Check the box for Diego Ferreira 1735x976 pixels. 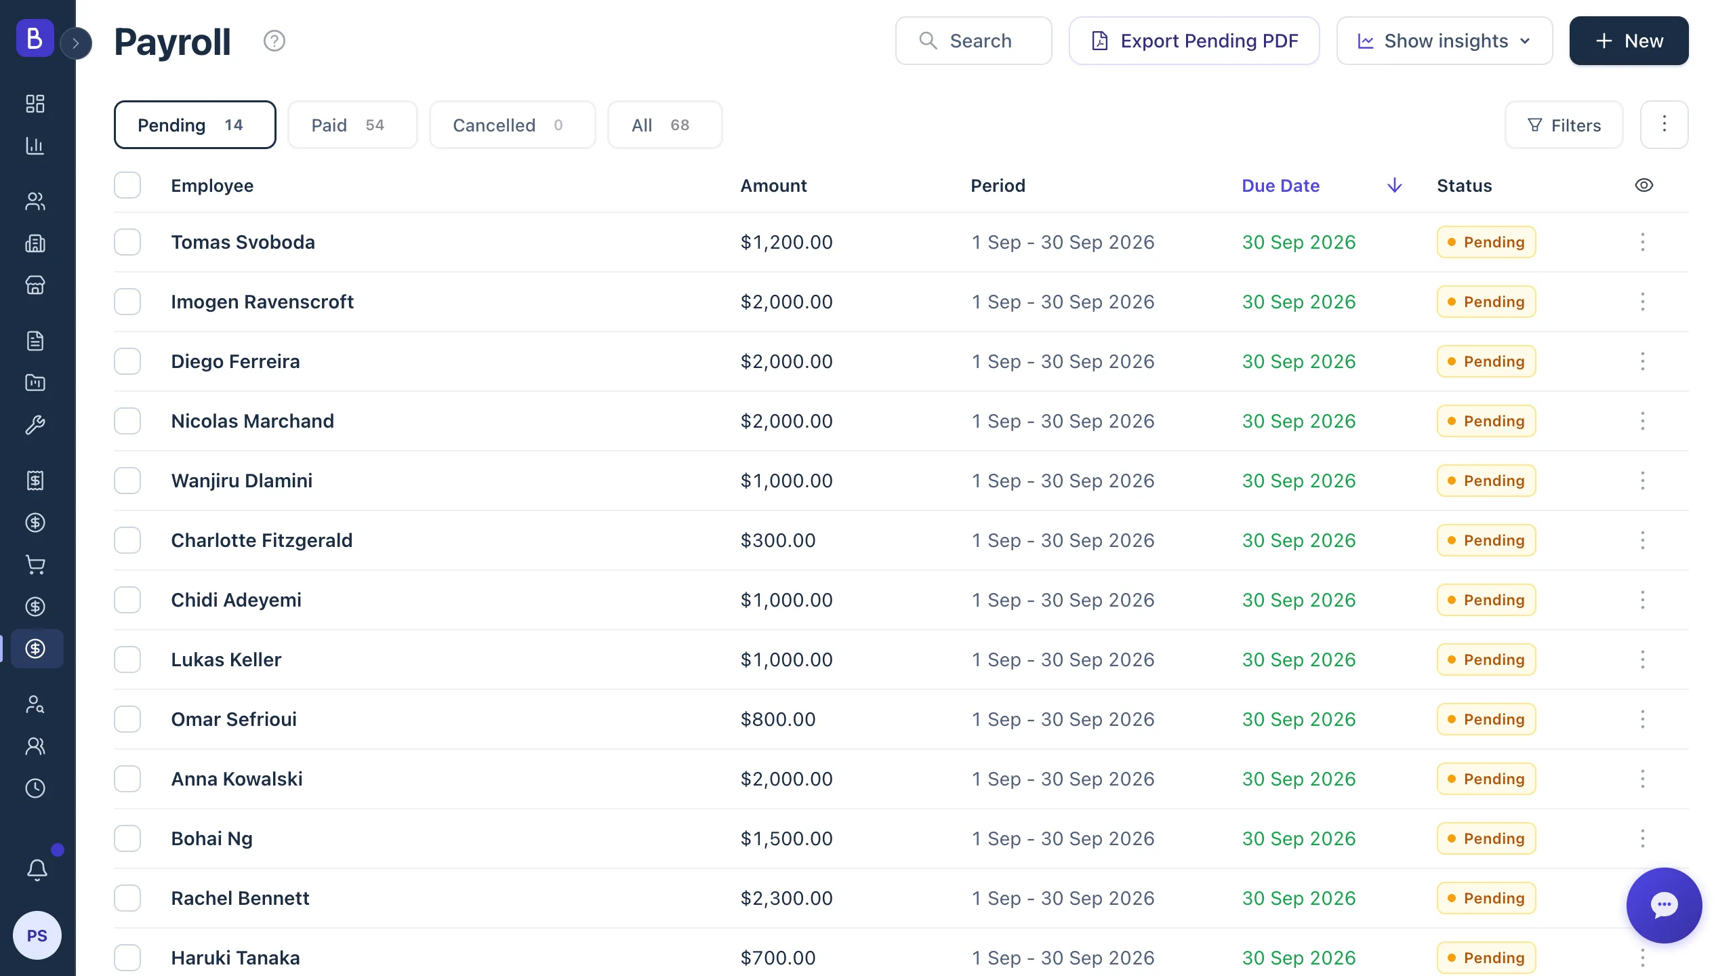coord(127,361)
